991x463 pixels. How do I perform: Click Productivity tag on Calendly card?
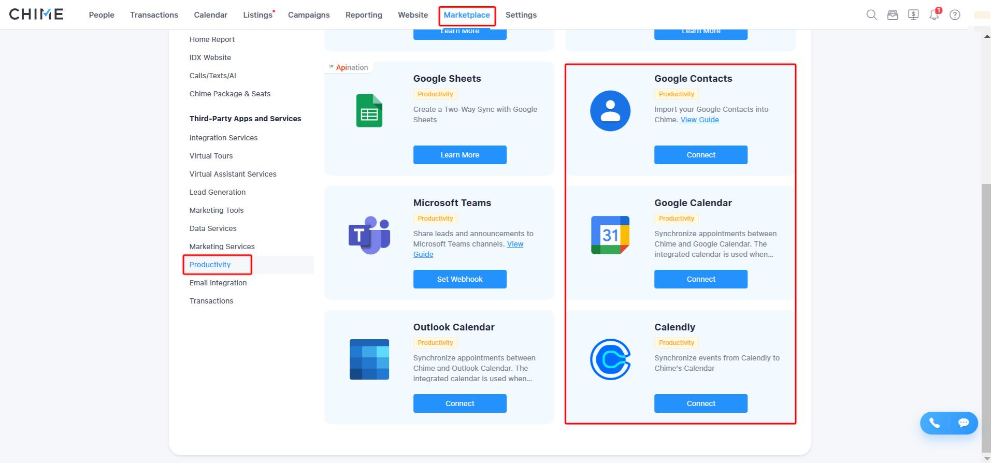[x=677, y=343]
